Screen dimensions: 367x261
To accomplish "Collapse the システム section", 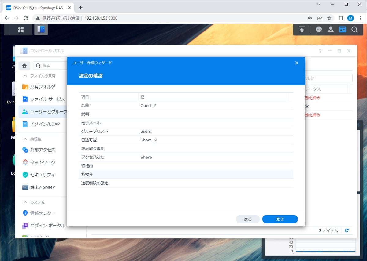I will click(x=25, y=202).
